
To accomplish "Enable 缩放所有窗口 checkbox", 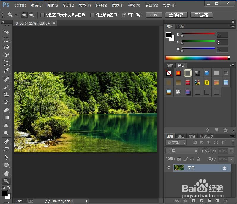I will click(92, 15).
